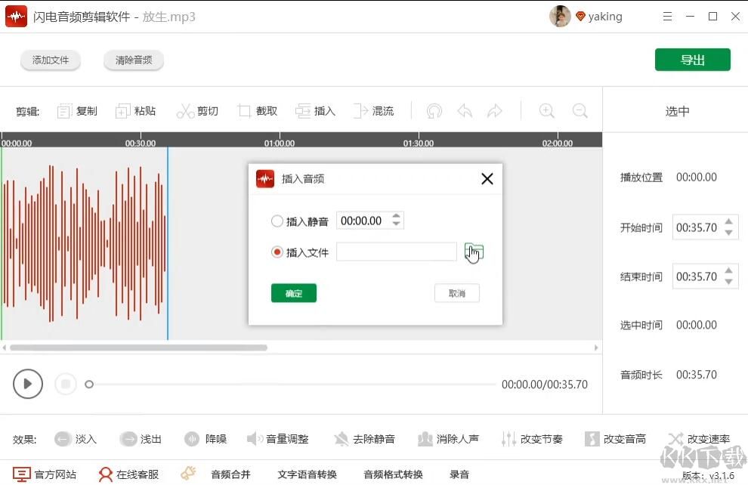Open Online Customer Service (在线客服)

pos(128,474)
